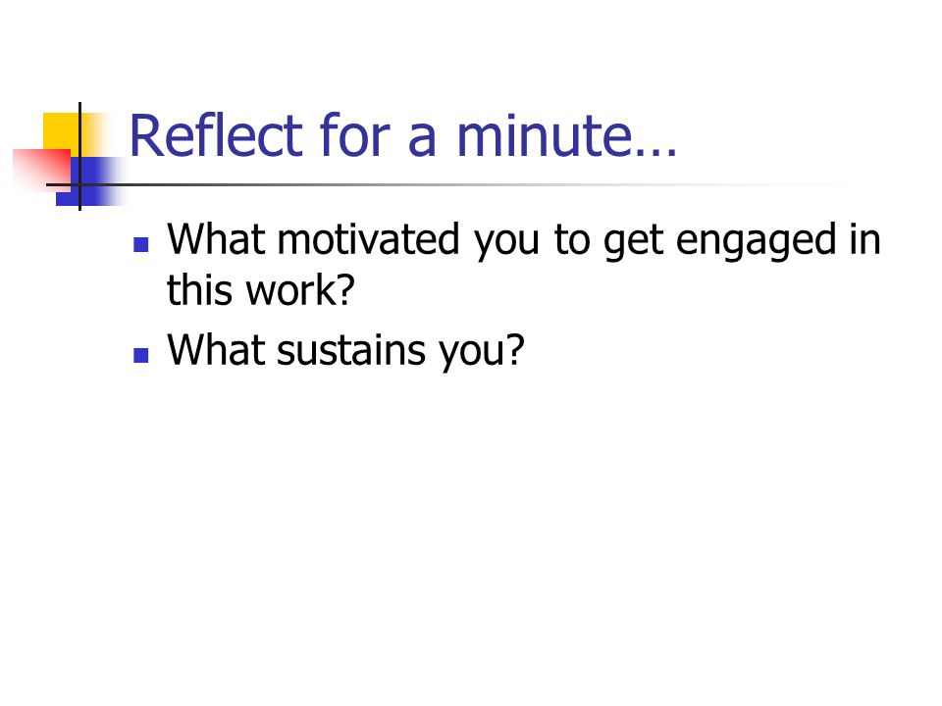Click 'What motivated' in the first bullet
Viewport: 942px width, 706px height.
pyautogui.click(x=314, y=239)
